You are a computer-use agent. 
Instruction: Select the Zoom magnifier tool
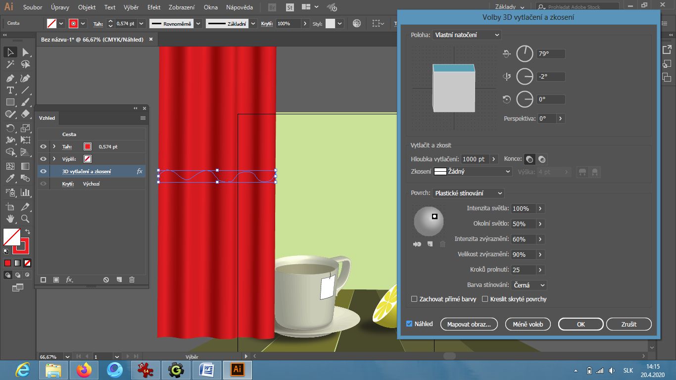pos(25,218)
